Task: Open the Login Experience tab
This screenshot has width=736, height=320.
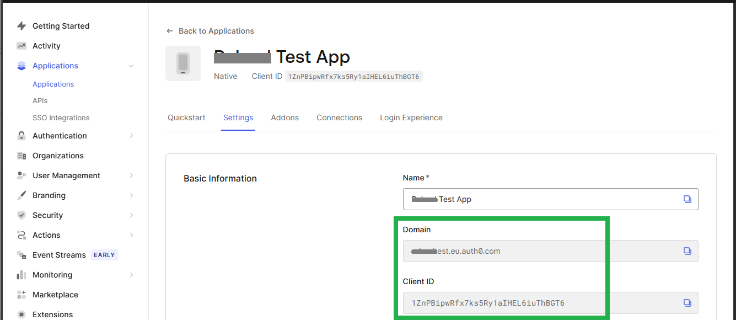Action: [x=411, y=118]
